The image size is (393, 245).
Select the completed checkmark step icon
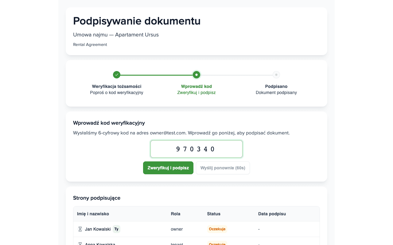coord(117,75)
